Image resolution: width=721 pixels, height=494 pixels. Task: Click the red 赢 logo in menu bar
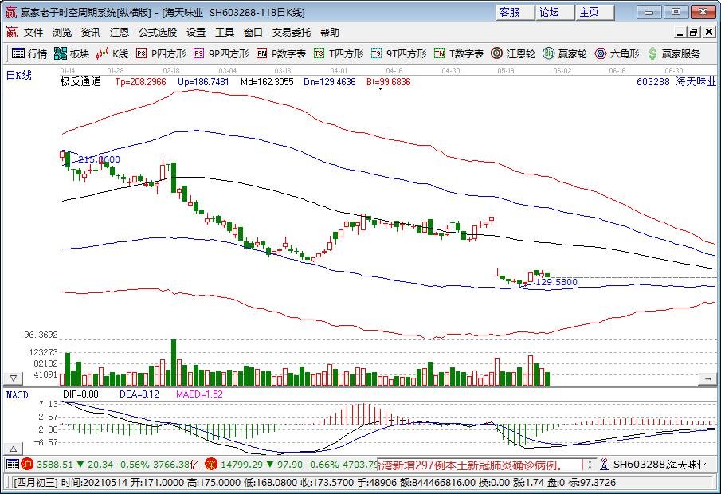click(11, 32)
